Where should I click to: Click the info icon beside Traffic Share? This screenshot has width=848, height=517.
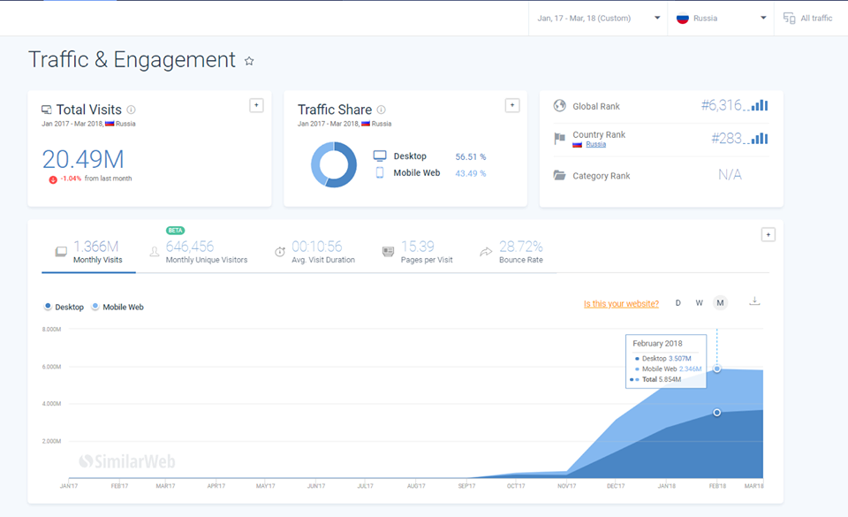tap(382, 110)
